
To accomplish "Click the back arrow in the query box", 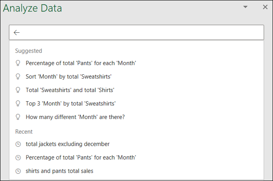I will point(17,32).
